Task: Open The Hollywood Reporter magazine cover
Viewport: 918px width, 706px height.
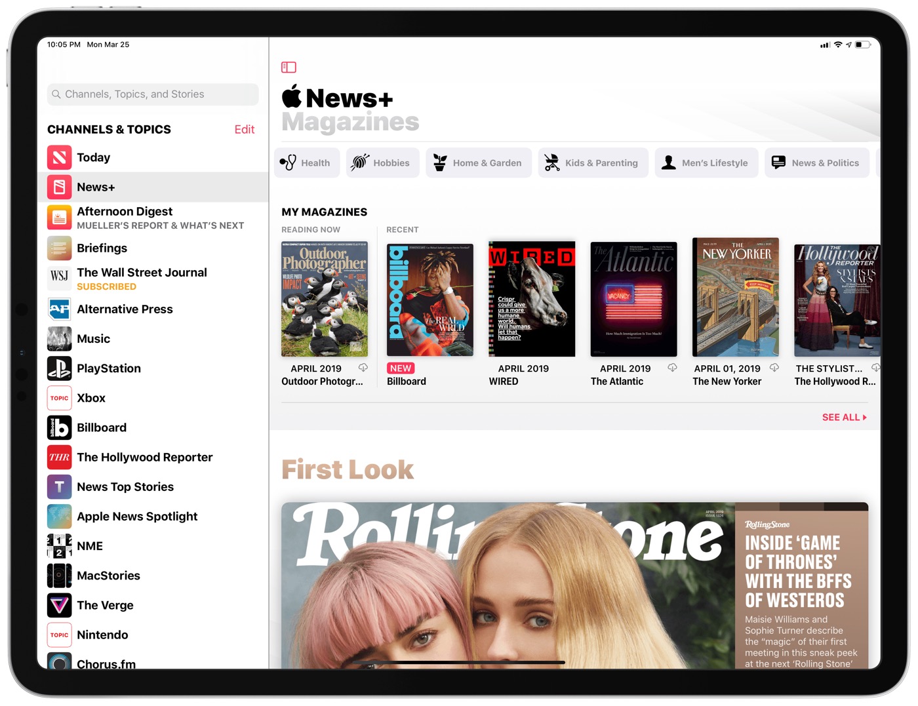Action: point(837,300)
